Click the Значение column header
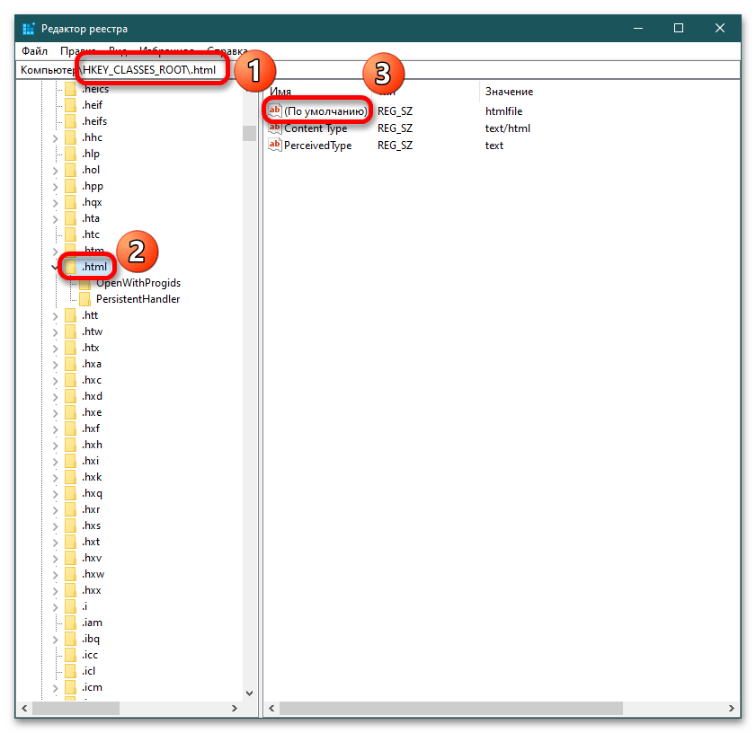 click(x=509, y=92)
